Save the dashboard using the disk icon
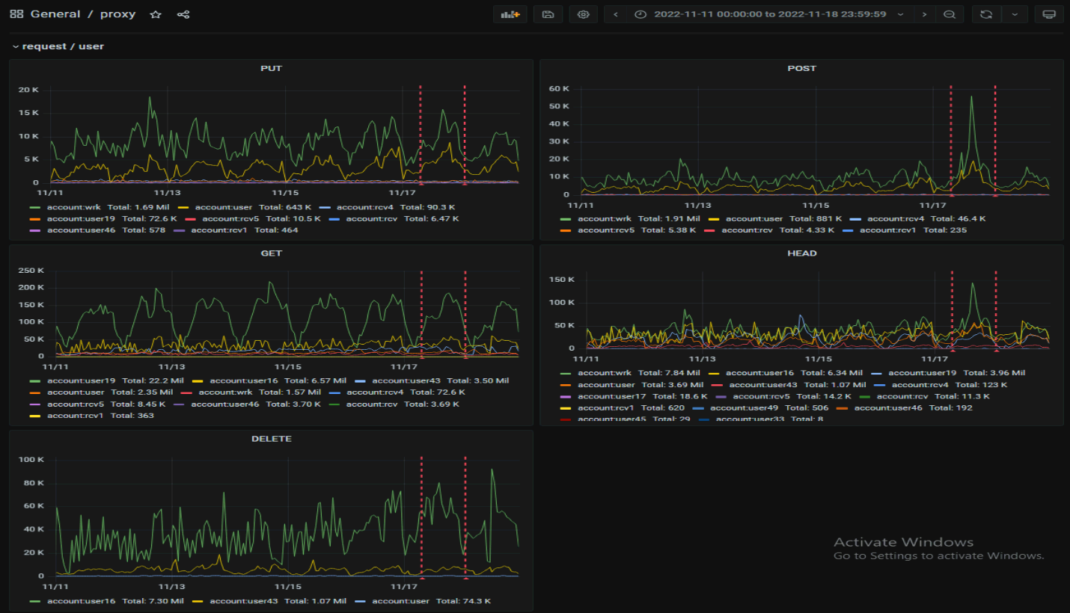 548,14
